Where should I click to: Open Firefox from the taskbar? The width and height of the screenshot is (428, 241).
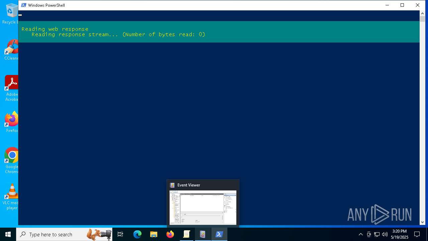tap(170, 234)
